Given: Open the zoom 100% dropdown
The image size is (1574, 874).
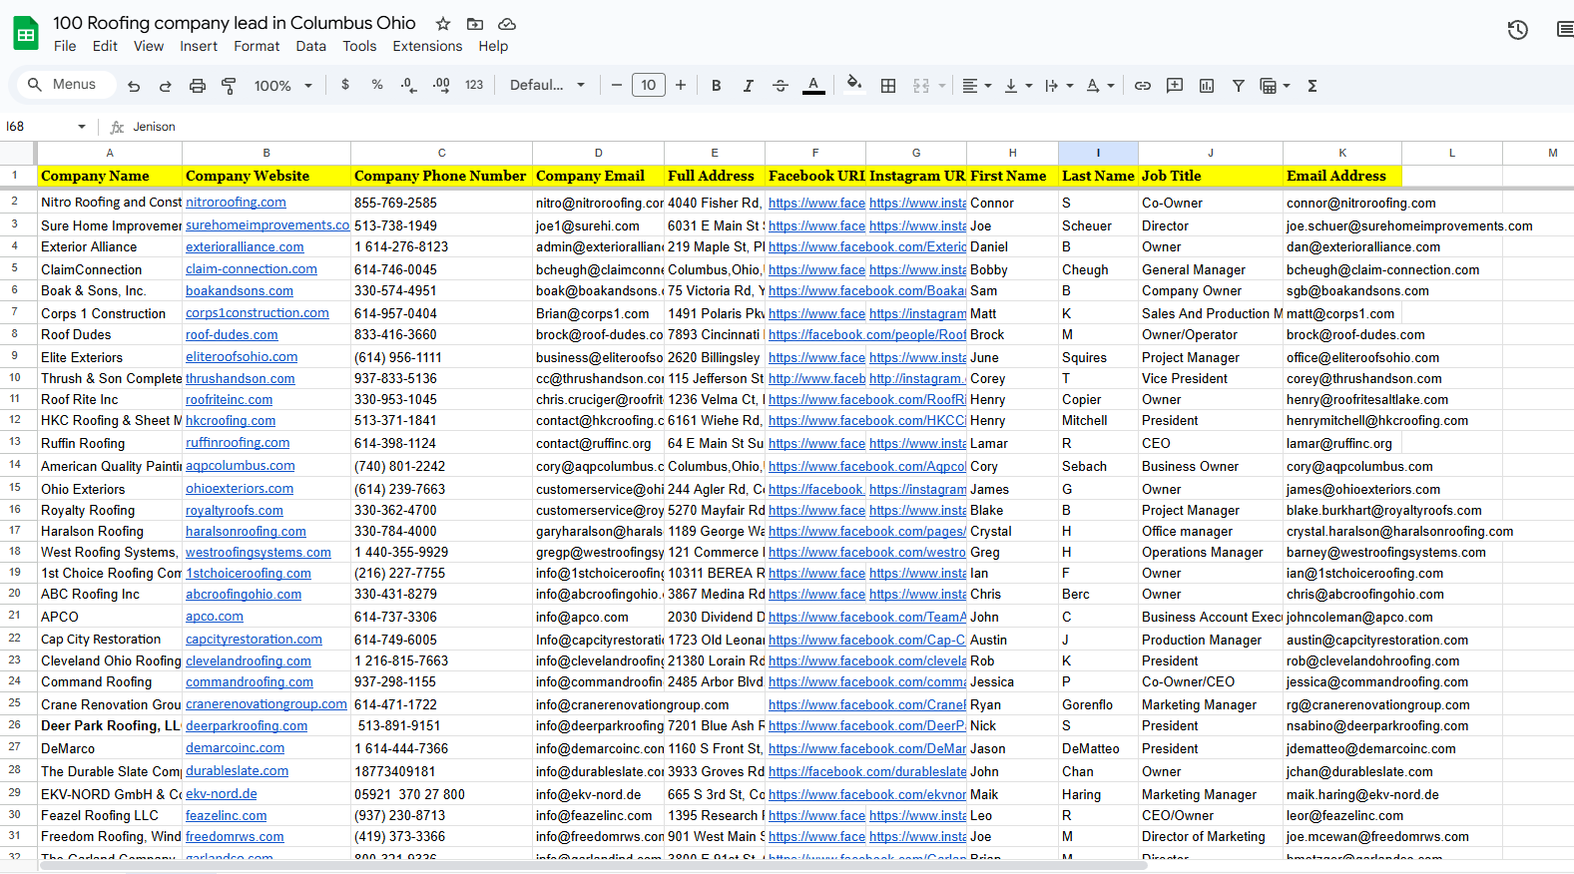Looking at the screenshot, I should tap(282, 86).
